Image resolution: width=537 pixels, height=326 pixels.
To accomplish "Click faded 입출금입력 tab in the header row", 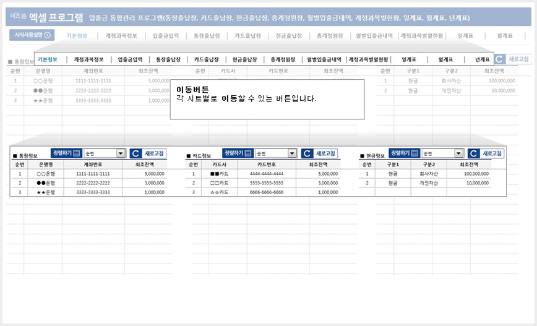I will point(166,36).
